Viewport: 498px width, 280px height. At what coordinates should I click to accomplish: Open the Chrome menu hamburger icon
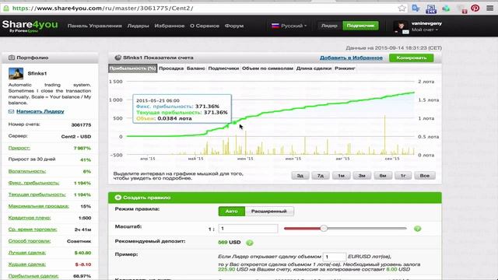coord(490,9)
